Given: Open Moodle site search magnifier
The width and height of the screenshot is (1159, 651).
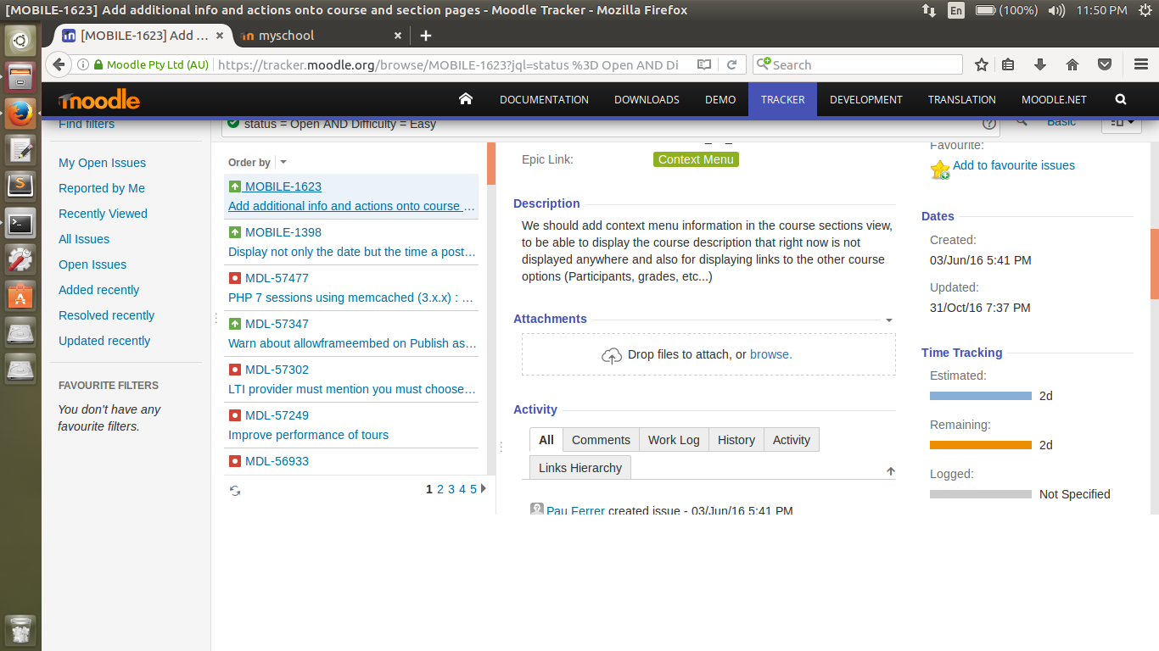Looking at the screenshot, I should click(1121, 99).
